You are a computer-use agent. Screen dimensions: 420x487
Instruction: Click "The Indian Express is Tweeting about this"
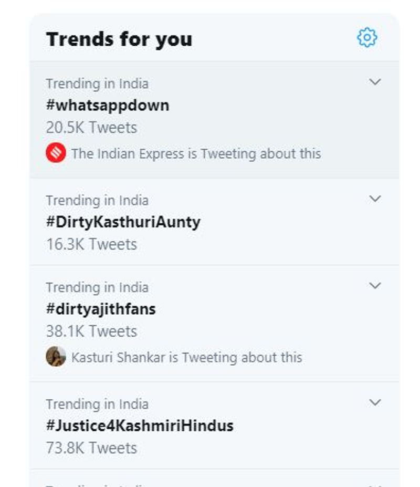tap(196, 154)
